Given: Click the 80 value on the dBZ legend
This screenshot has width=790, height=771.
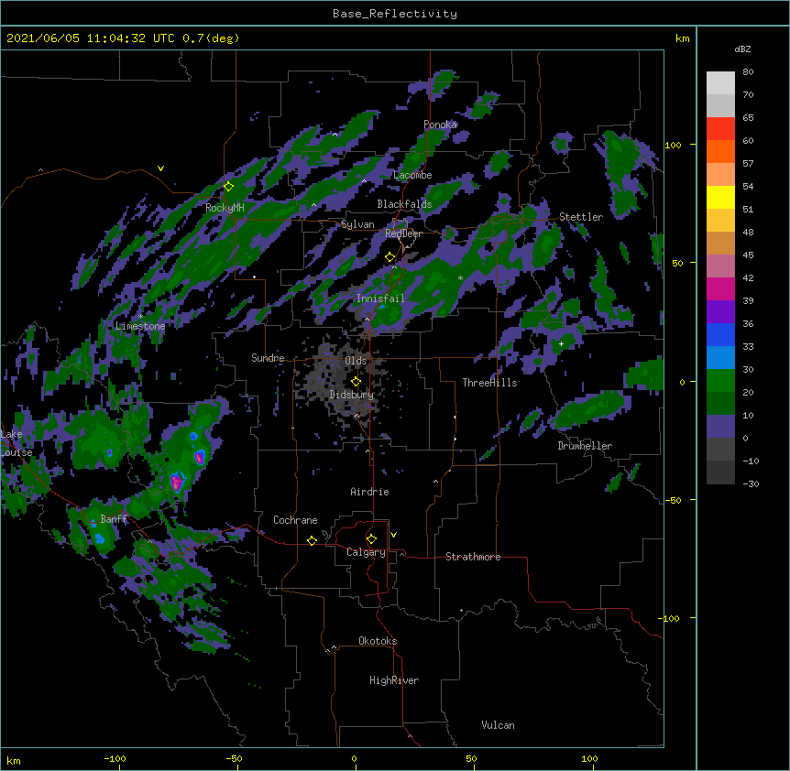Looking at the screenshot, I should pyautogui.click(x=748, y=72).
